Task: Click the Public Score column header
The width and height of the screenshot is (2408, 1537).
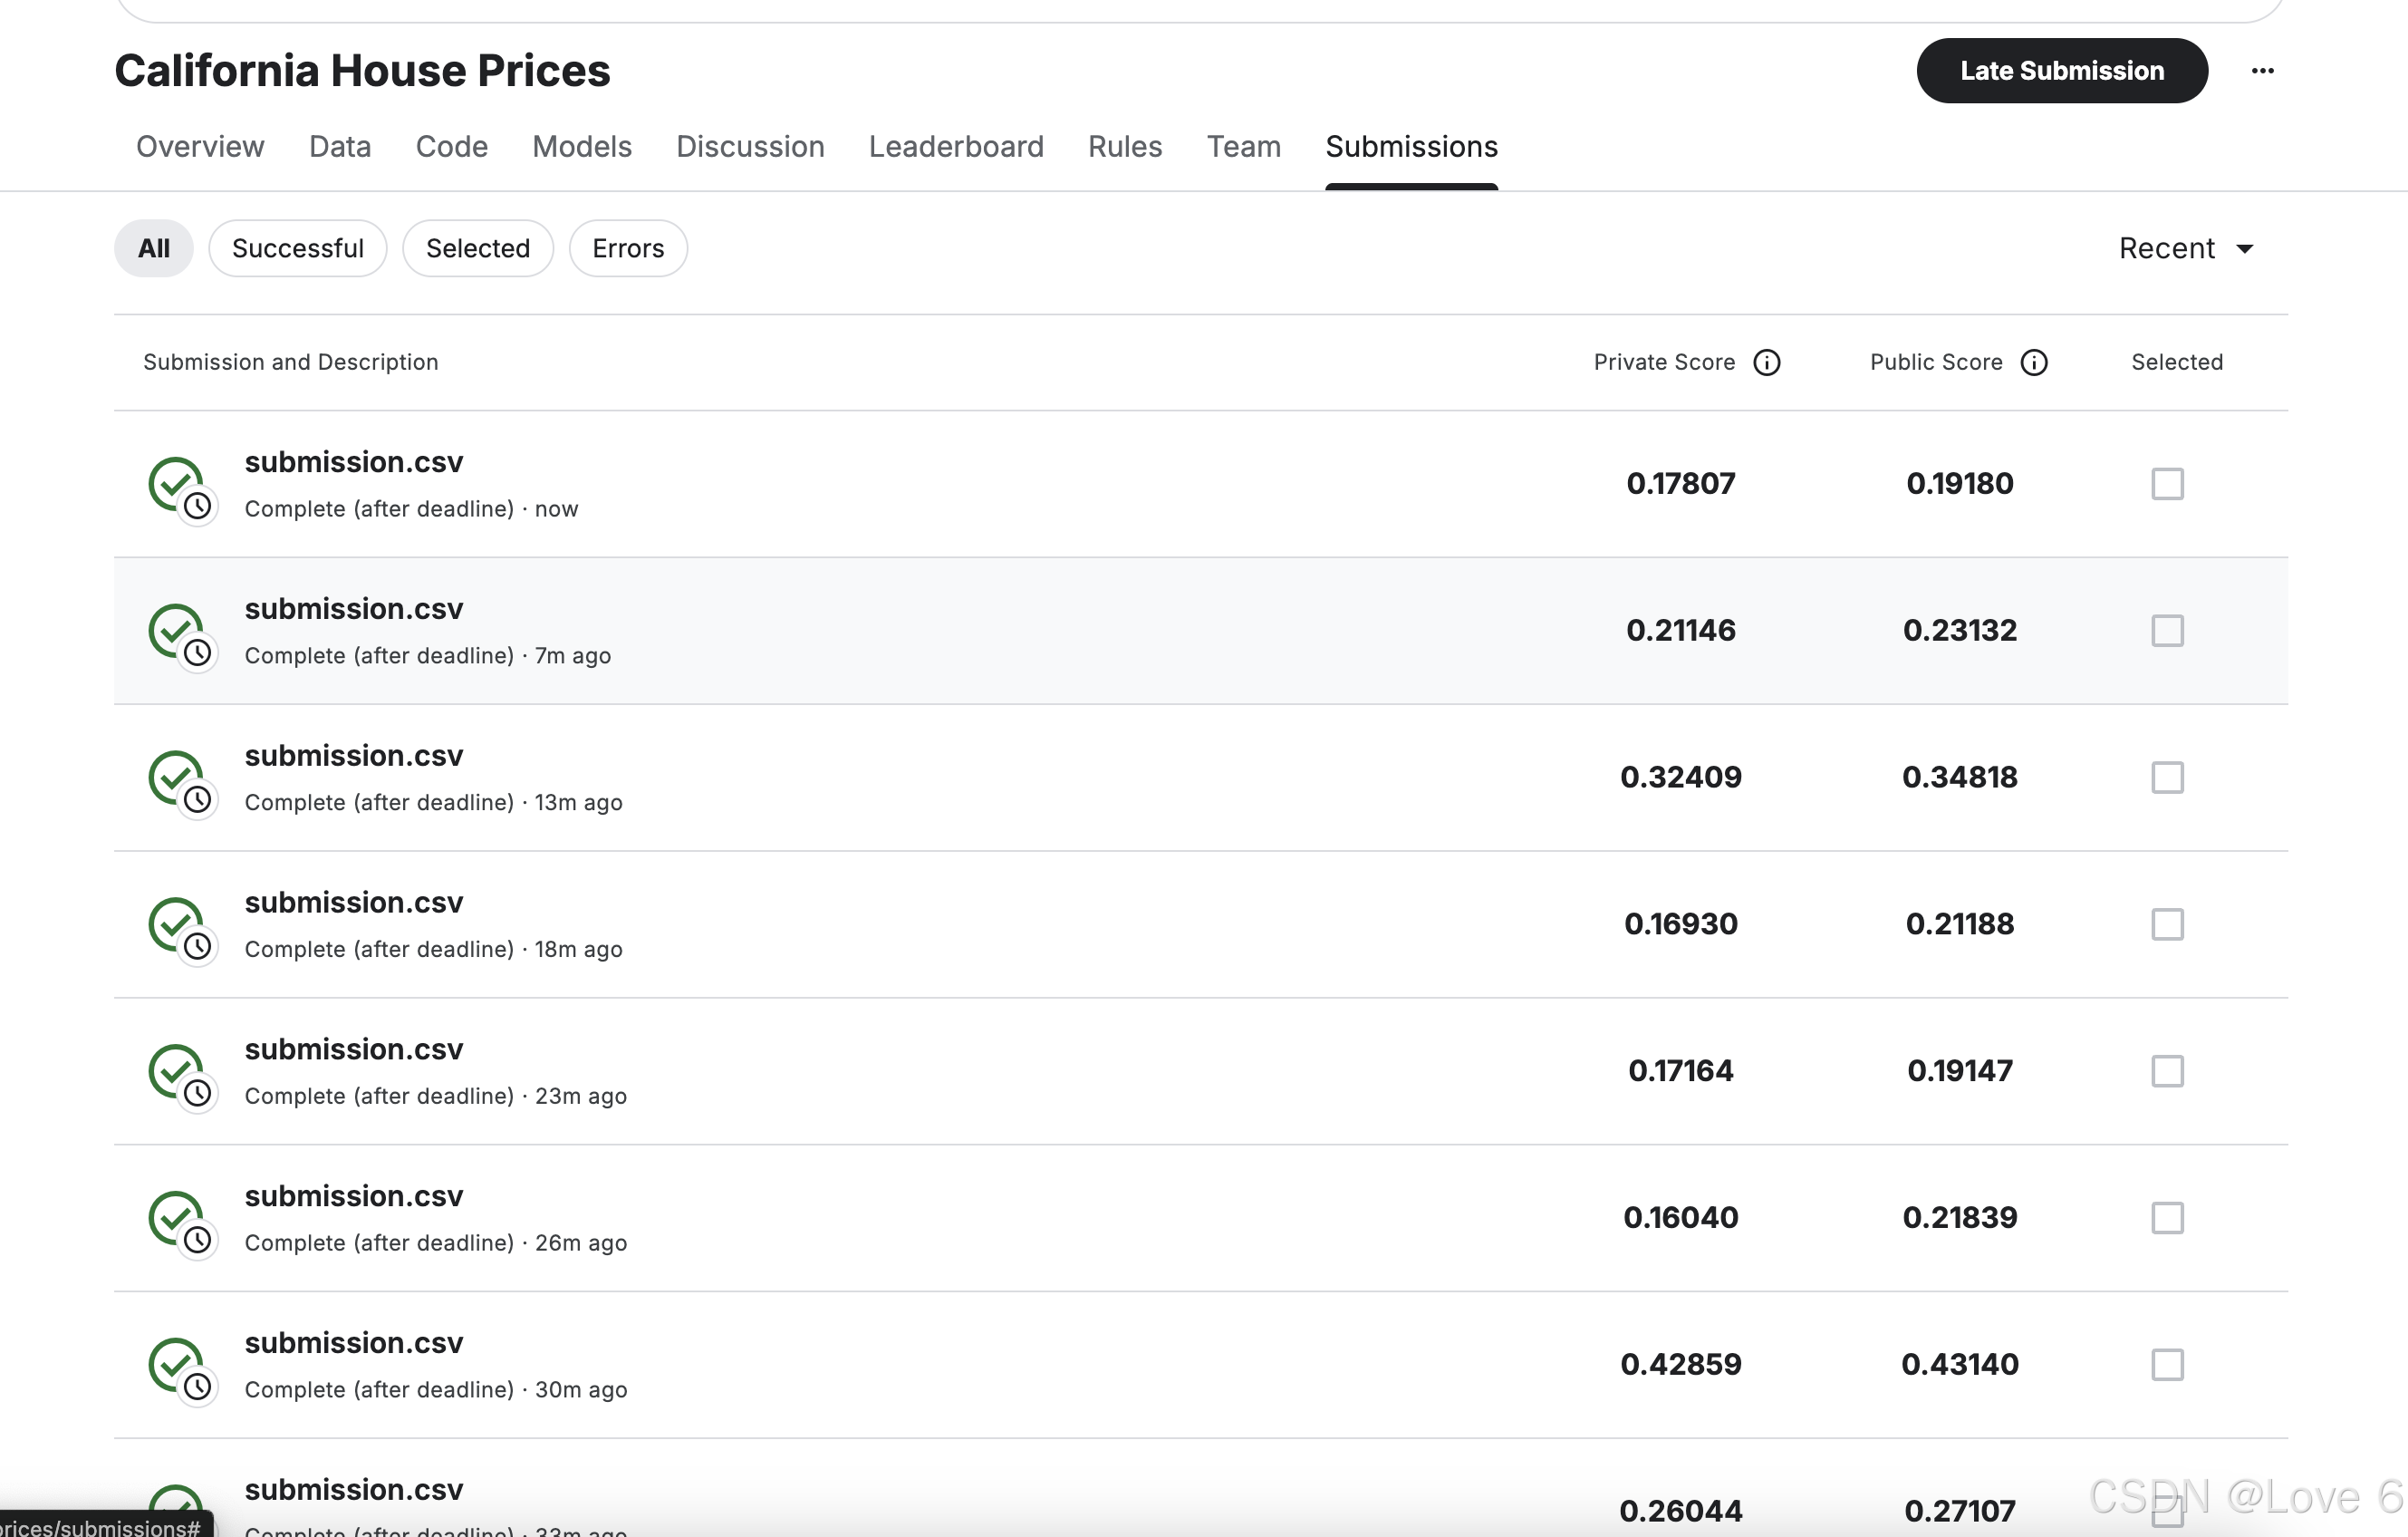Action: click(1936, 362)
